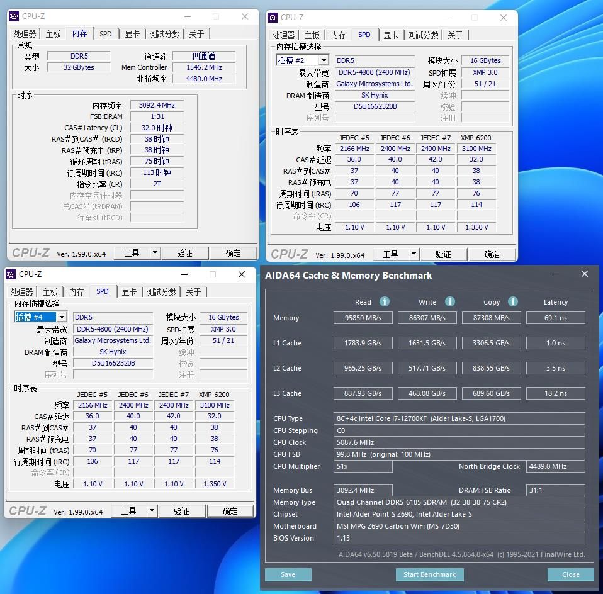
Task: Click CPU-Z title icon in slot #2 window
Action: click(273, 18)
